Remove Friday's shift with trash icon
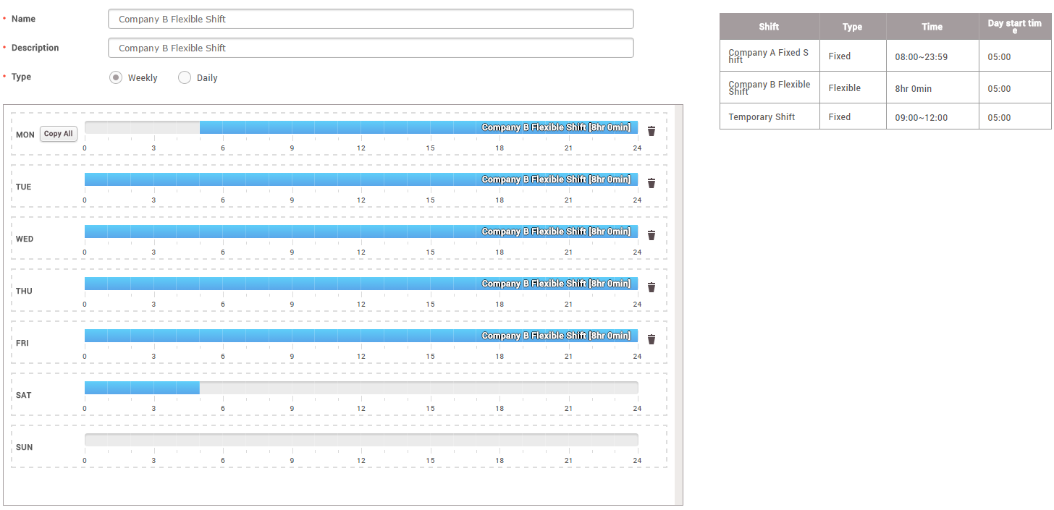1054x510 pixels. 651,339
